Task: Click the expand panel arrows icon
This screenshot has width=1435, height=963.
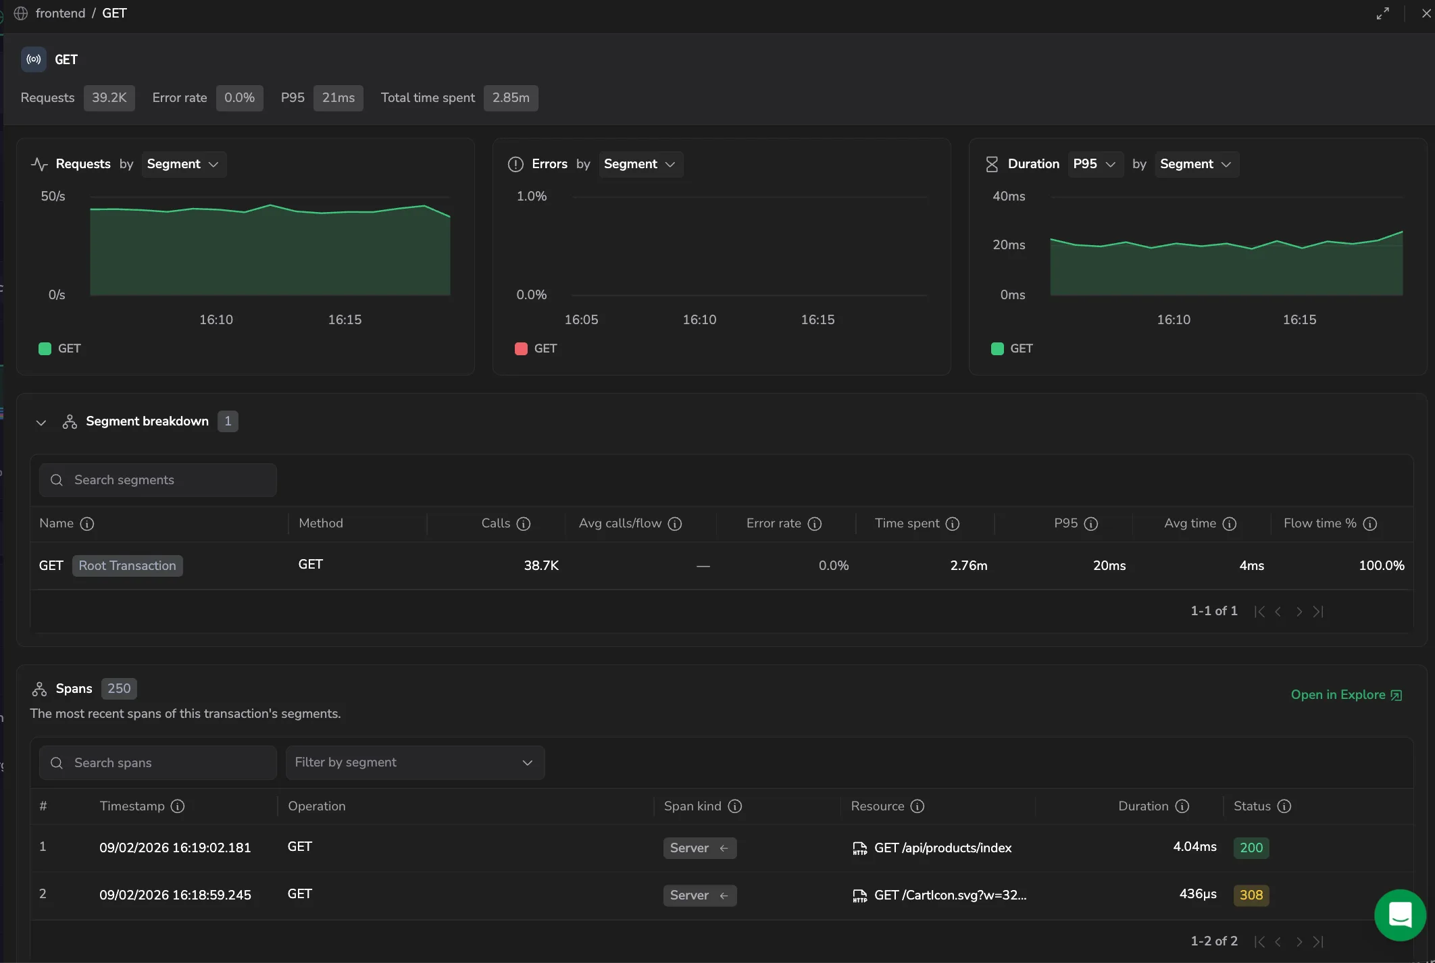Action: (1383, 14)
